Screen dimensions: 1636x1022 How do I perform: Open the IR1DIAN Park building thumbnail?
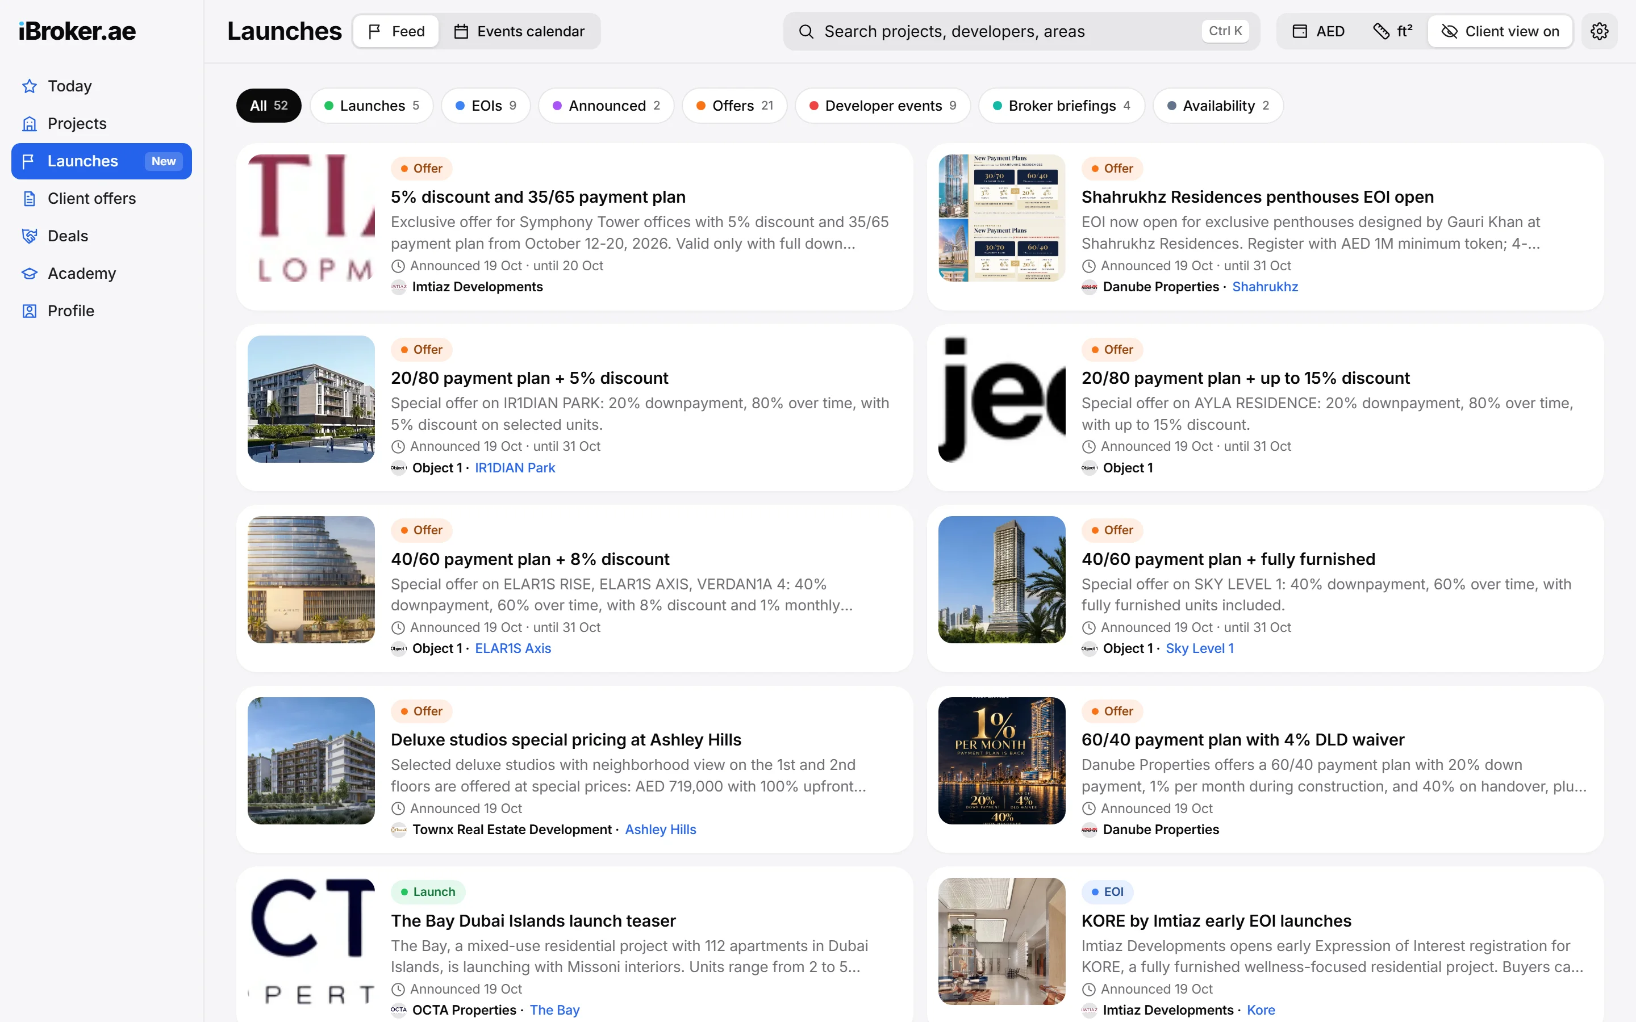click(311, 400)
